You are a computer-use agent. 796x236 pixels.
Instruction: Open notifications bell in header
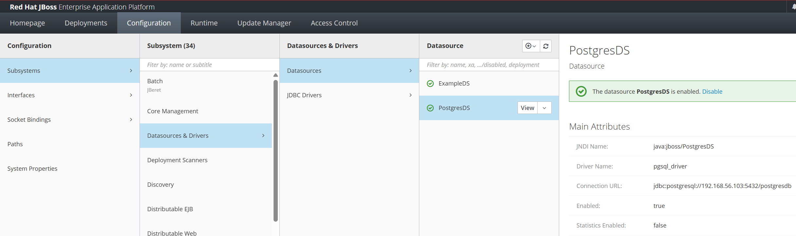coord(793,7)
